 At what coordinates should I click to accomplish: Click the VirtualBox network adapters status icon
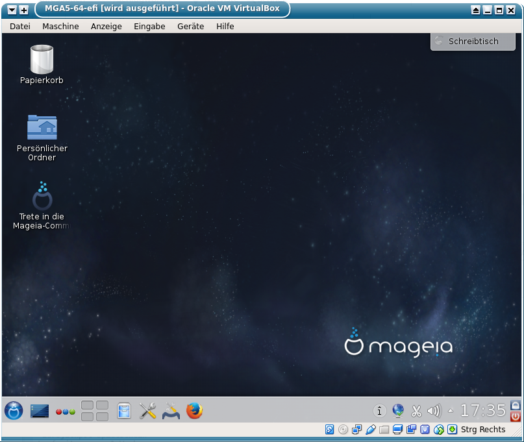click(356, 429)
